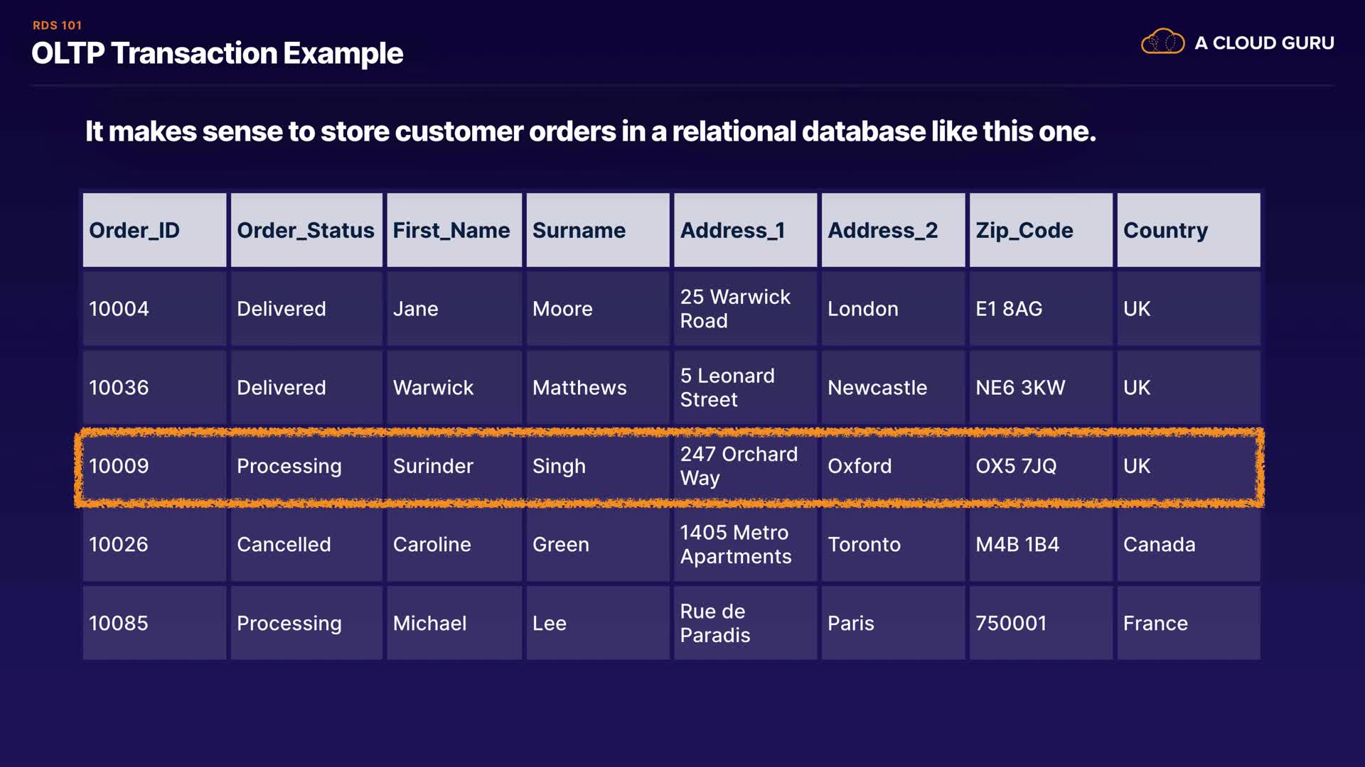Click the Zip_Code column header

(x=1024, y=230)
